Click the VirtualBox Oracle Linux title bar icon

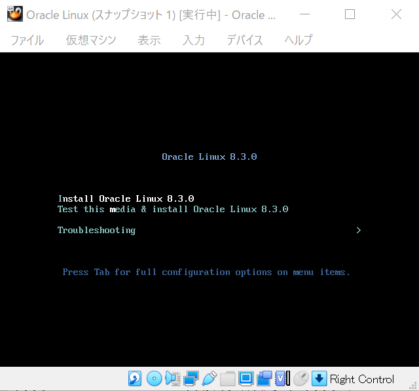click(14, 14)
